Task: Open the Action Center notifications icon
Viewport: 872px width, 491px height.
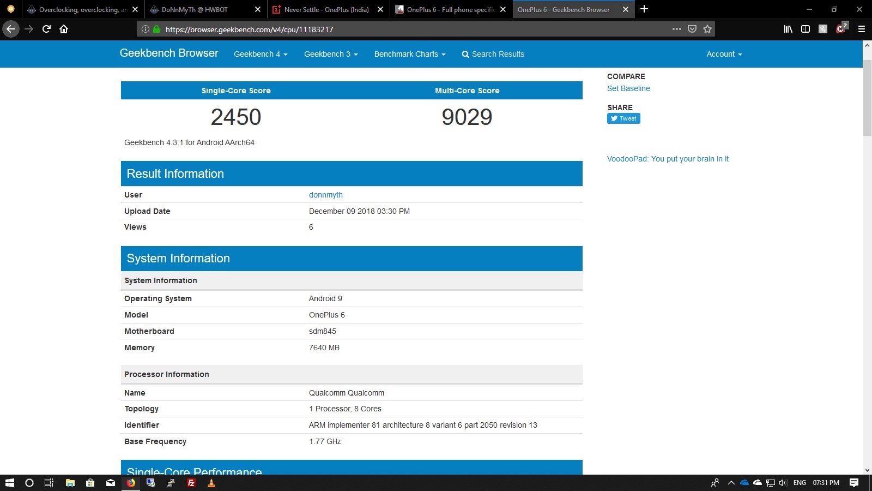Action: 854,483
